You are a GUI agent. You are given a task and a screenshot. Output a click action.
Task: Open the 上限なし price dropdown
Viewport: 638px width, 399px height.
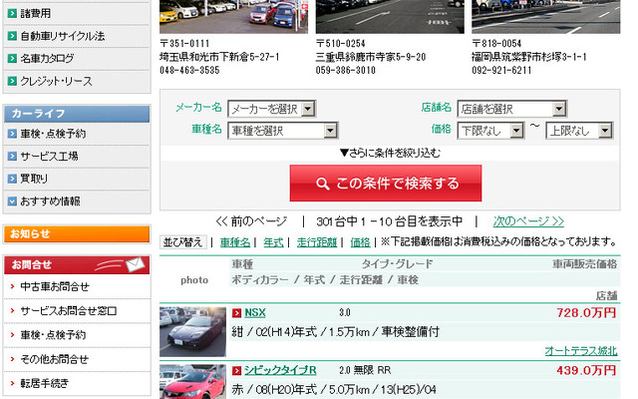579,131
